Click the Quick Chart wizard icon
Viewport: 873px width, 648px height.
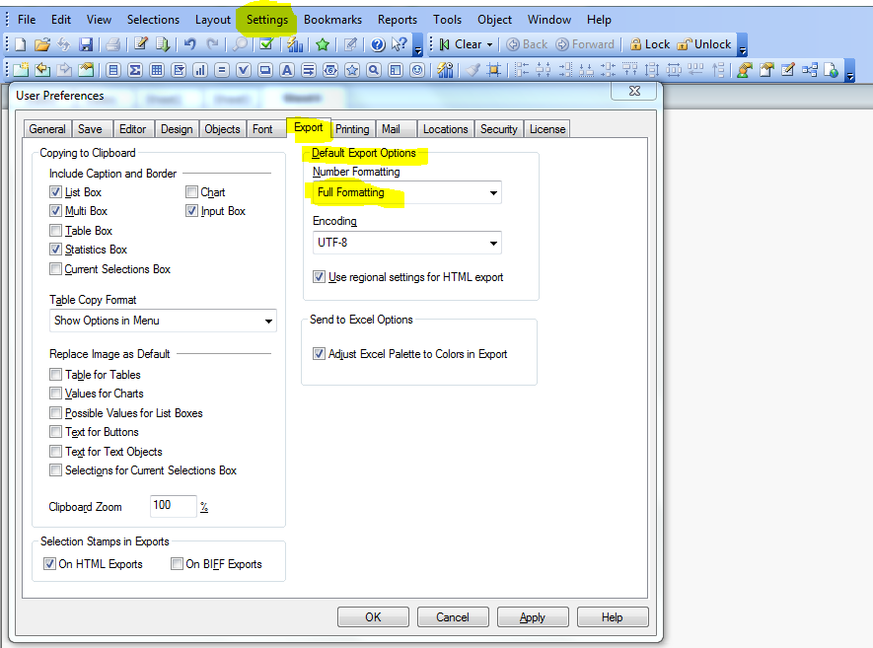click(295, 44)
